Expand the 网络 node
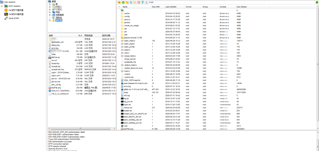 coord(50,12)
